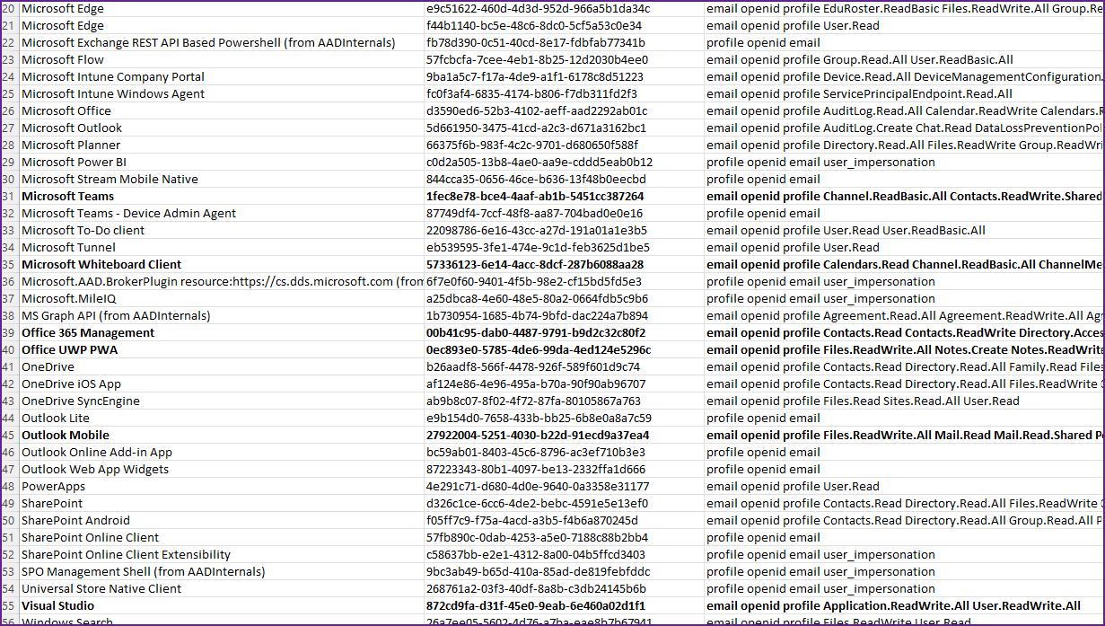Select the Outlook Lite cell
Viewport: 1105px width, 626px height.
[x=222, y=419]
